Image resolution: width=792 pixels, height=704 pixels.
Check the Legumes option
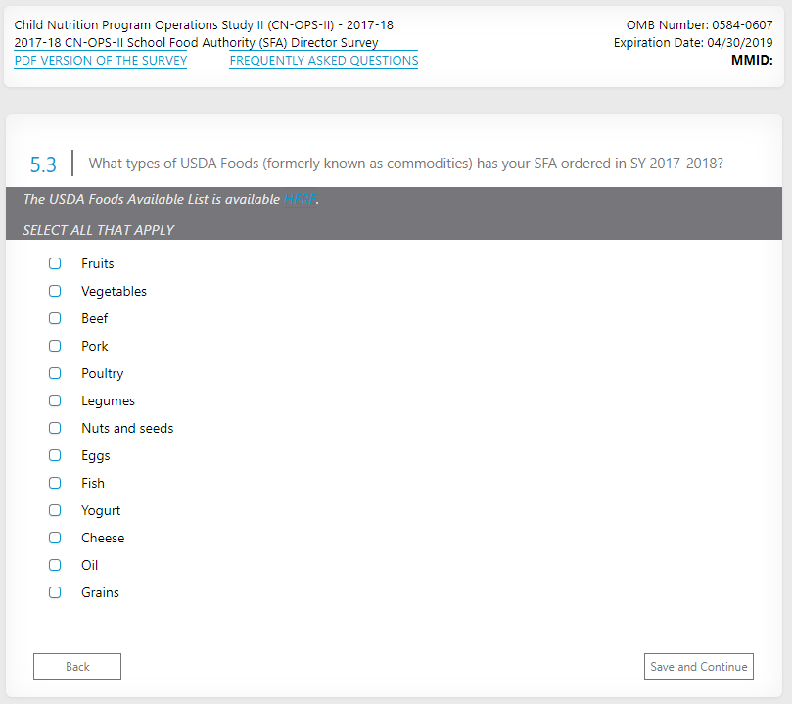(x=55, y=400)
